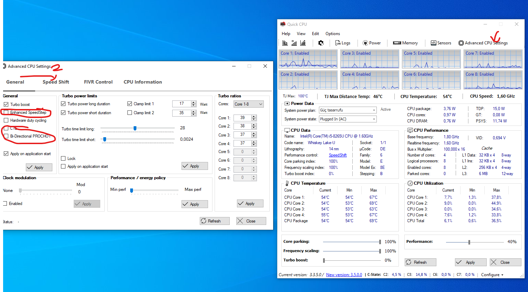The width and height of the screenshot is (528, 292).
Task: Open the System power plan dropdown
Action: (347, 110)
